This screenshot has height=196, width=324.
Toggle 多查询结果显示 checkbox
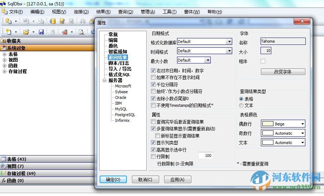coord(153,129)
